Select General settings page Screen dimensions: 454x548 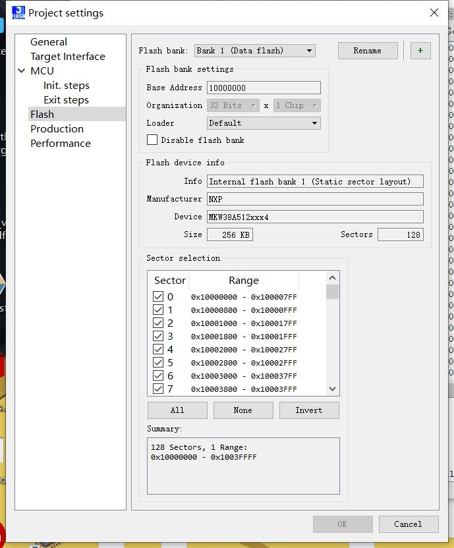(x=49, y=42)
